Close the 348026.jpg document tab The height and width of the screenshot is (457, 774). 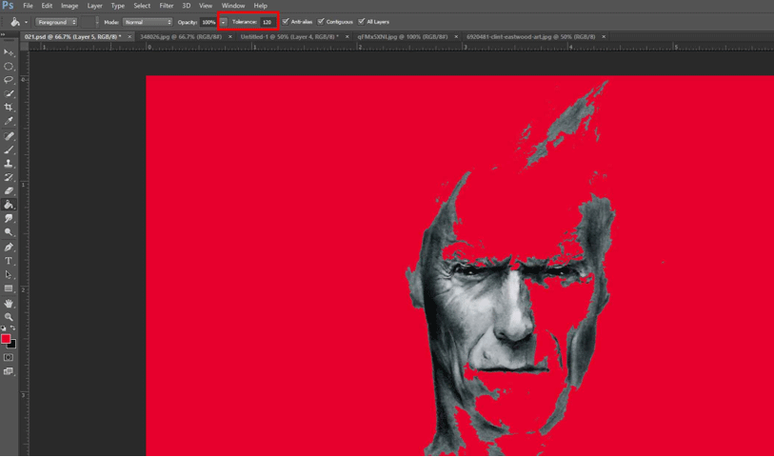[230, 36]
